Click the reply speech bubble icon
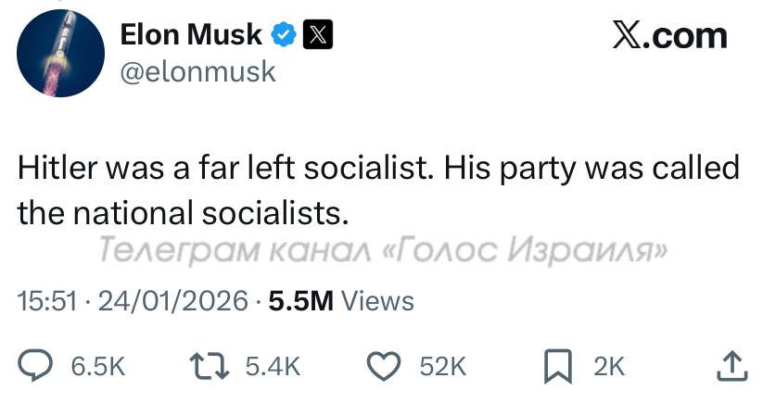The height and width of the screenshot is (416, 763). tap(36, 367)
